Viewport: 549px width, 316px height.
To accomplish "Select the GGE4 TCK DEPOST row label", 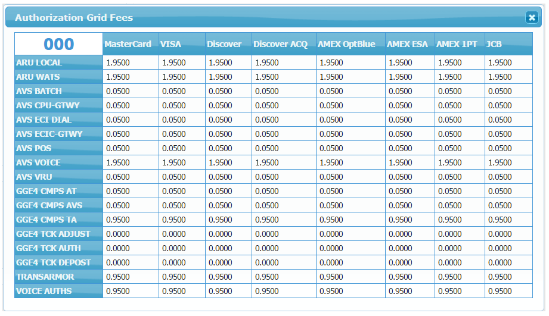I will 59,263.
